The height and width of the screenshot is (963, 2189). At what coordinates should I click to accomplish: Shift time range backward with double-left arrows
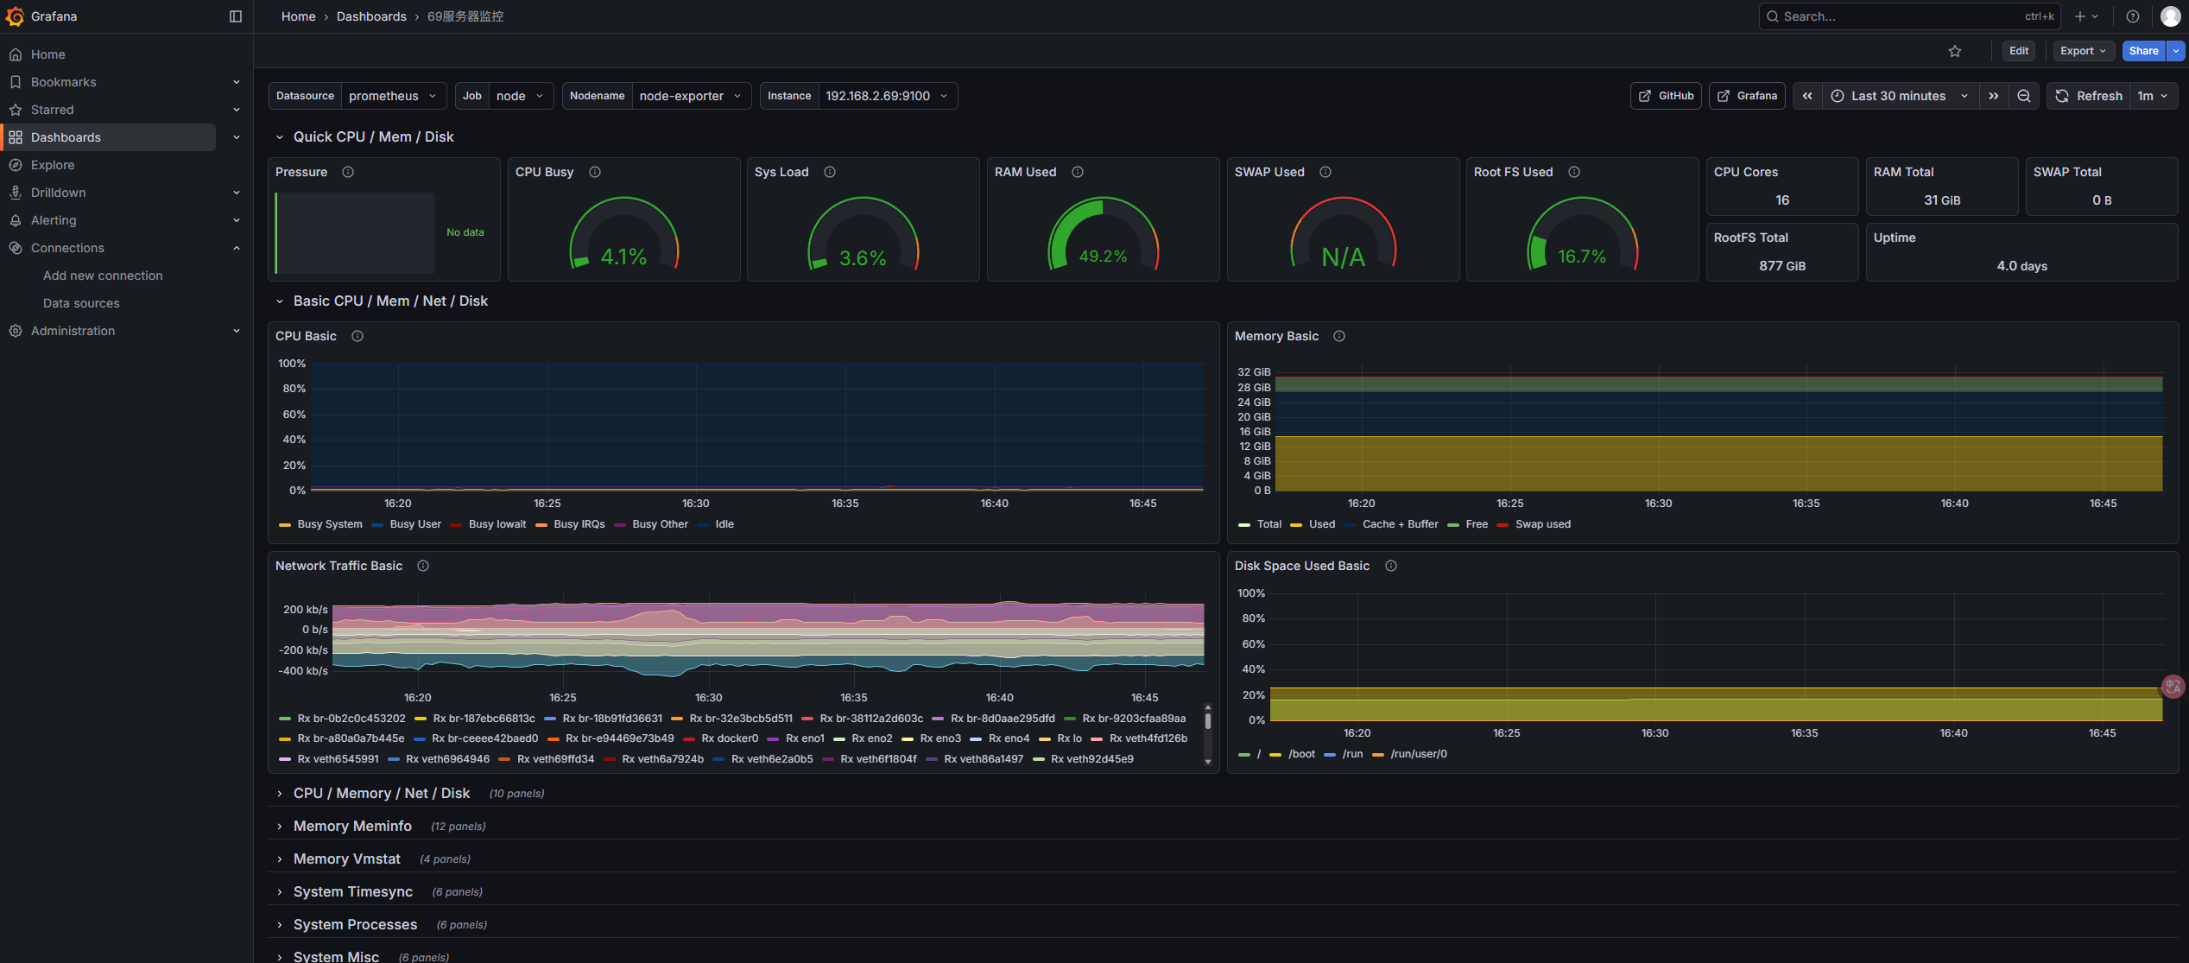click(x=1807, y=96)
